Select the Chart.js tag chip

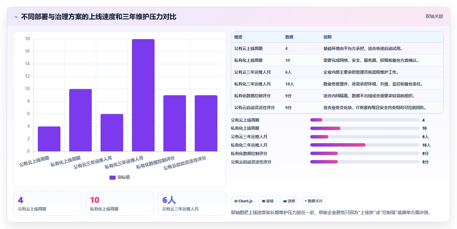[243, 201]
